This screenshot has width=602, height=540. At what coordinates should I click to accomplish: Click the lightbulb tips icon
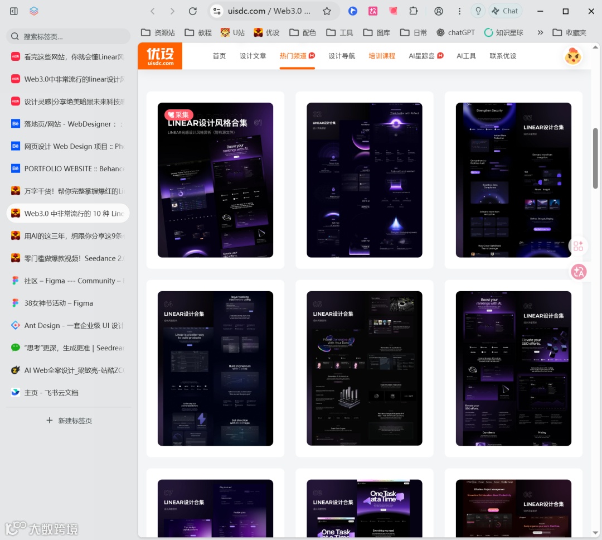(478, 11)
